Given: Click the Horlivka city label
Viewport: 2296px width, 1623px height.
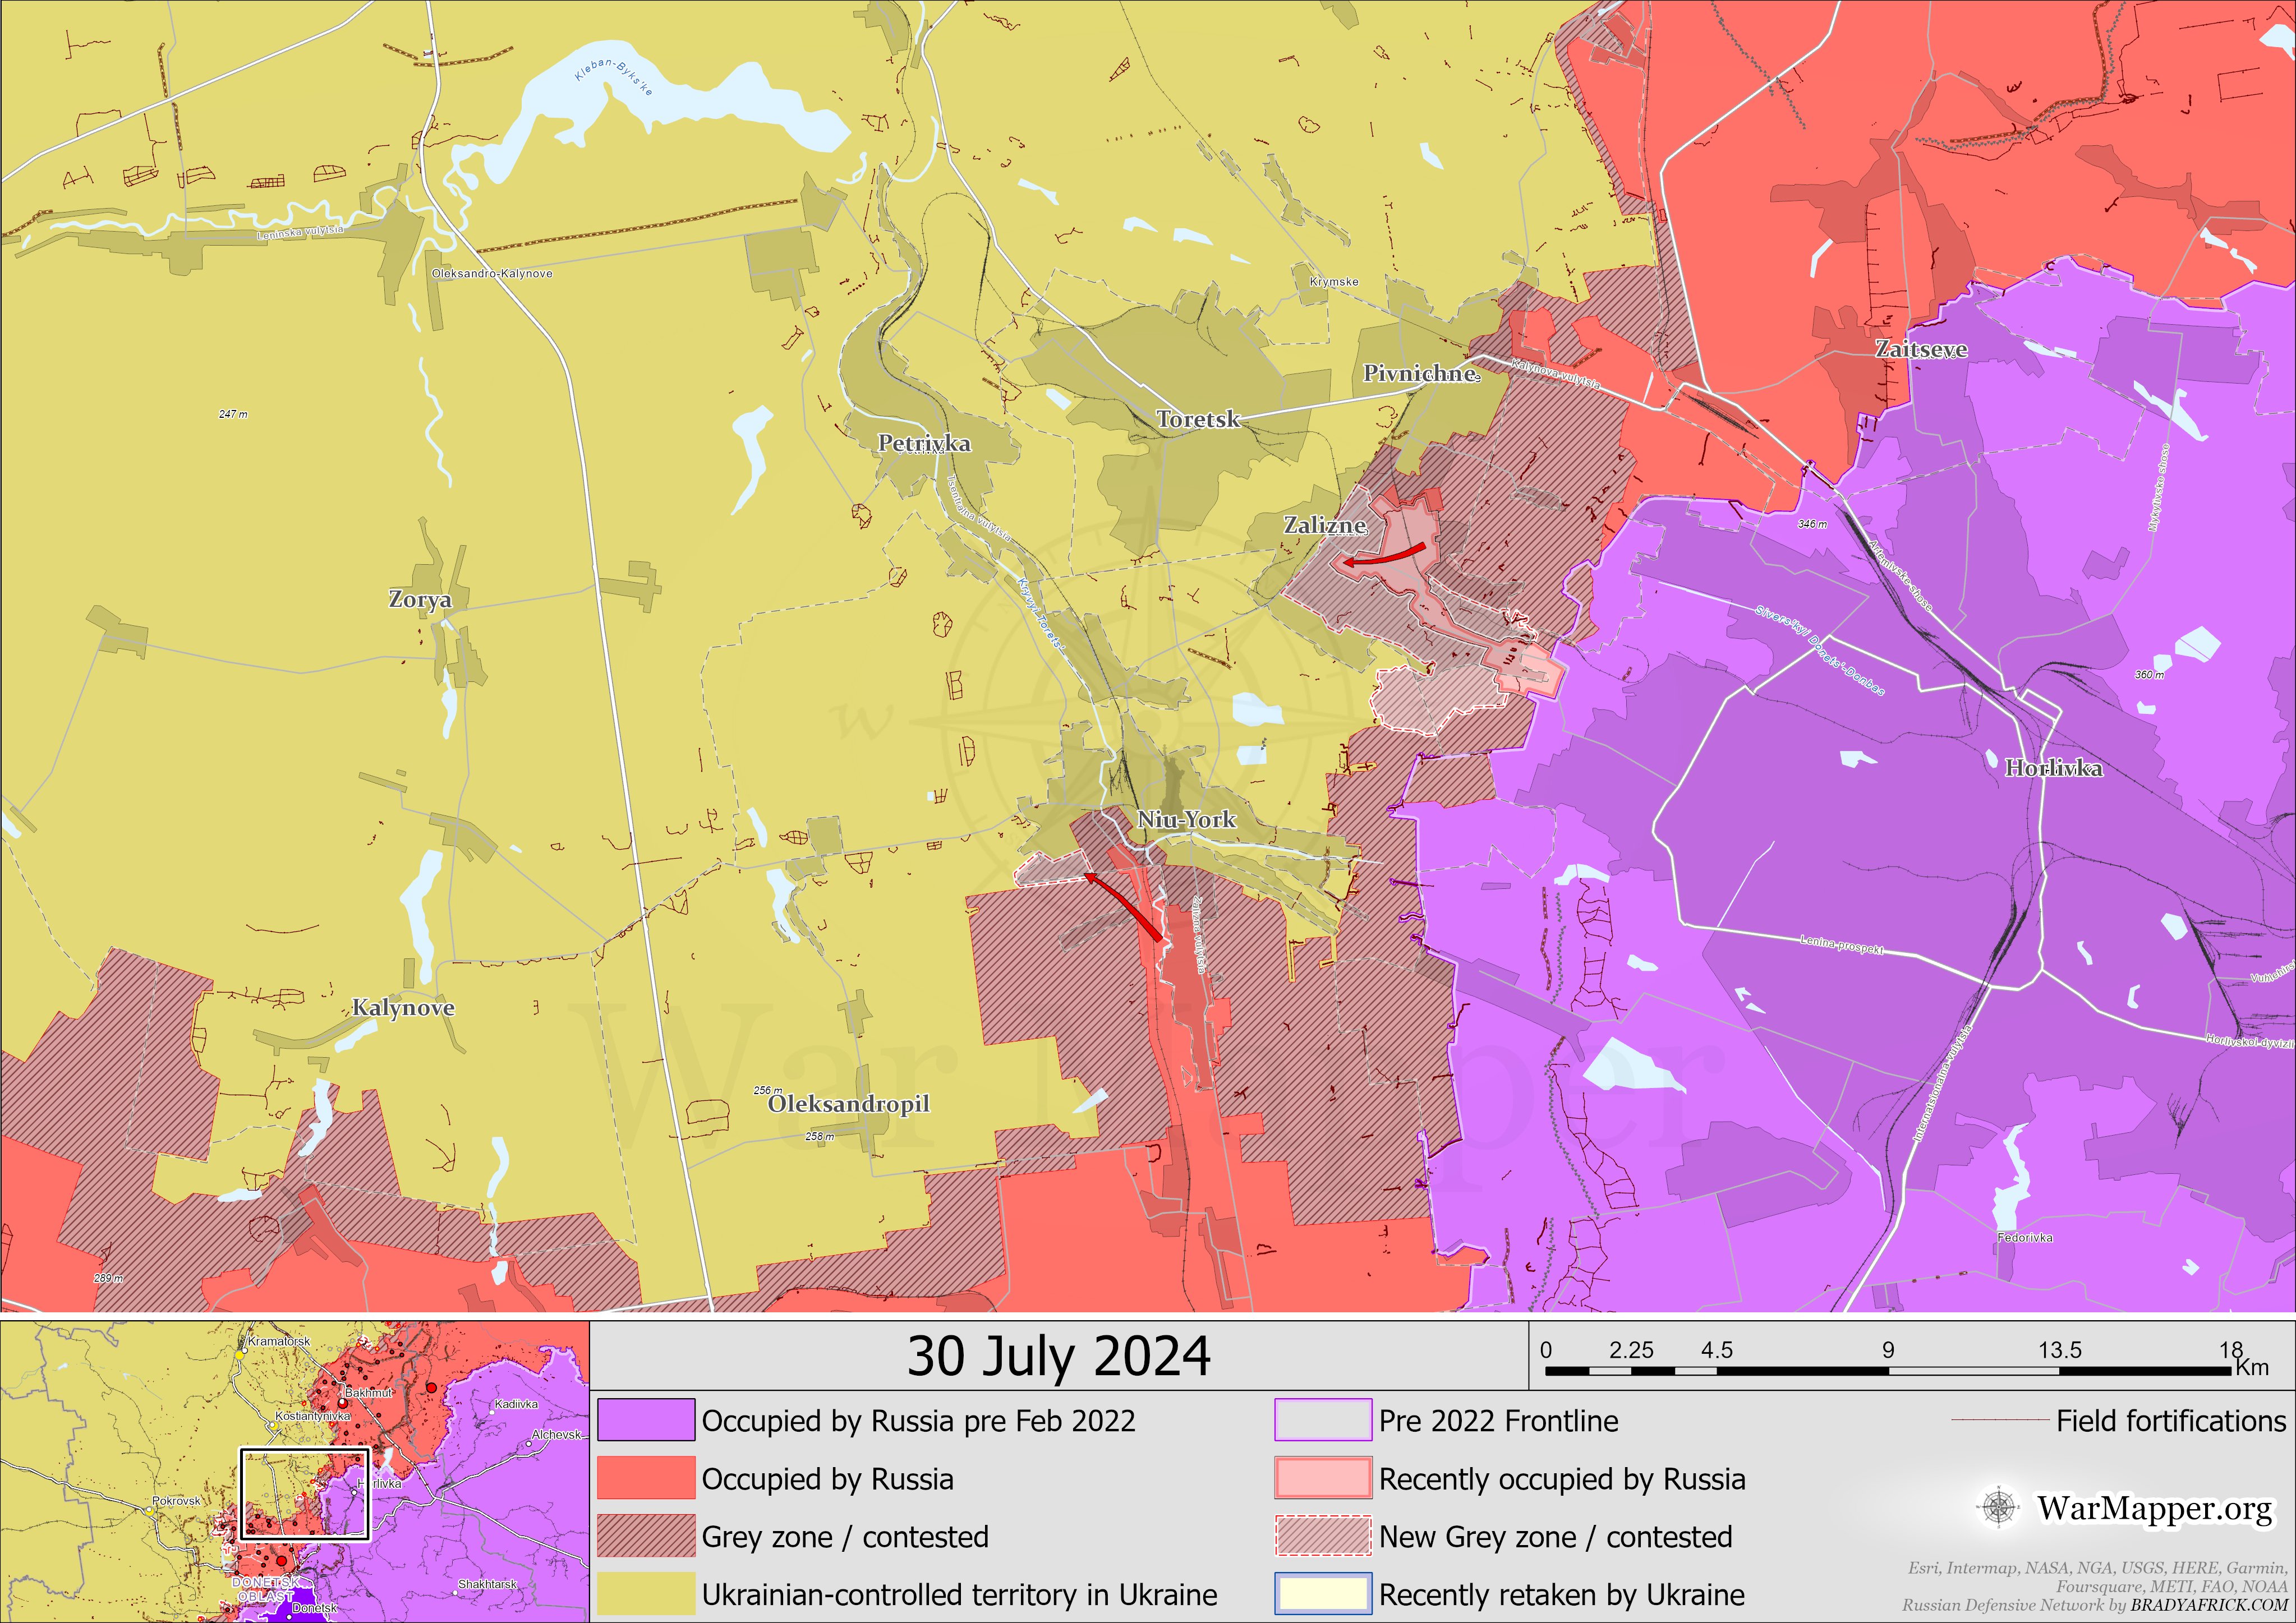Looking at the screenshot, I should [2053, 768].
